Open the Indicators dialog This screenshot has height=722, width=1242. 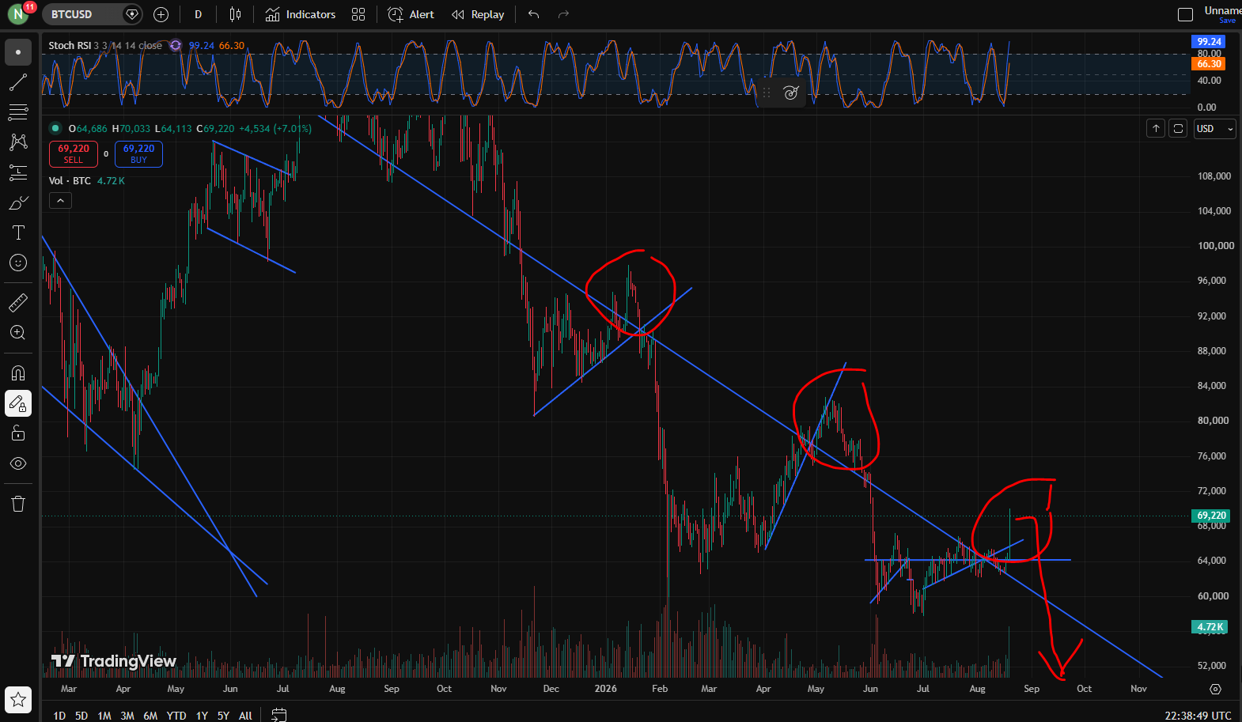point(300,14)
